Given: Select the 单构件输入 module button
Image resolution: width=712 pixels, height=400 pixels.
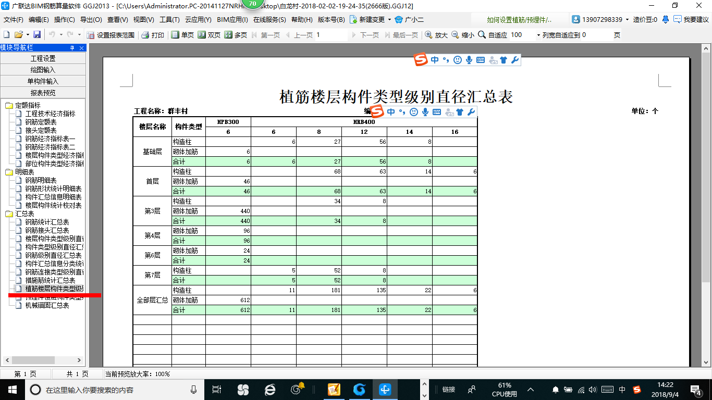Looking at the screenshot, I should tap(43, 81).
